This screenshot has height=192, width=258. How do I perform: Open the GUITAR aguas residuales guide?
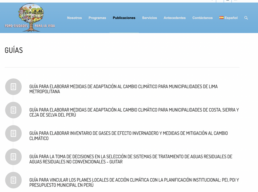click(x=131, y=159)
